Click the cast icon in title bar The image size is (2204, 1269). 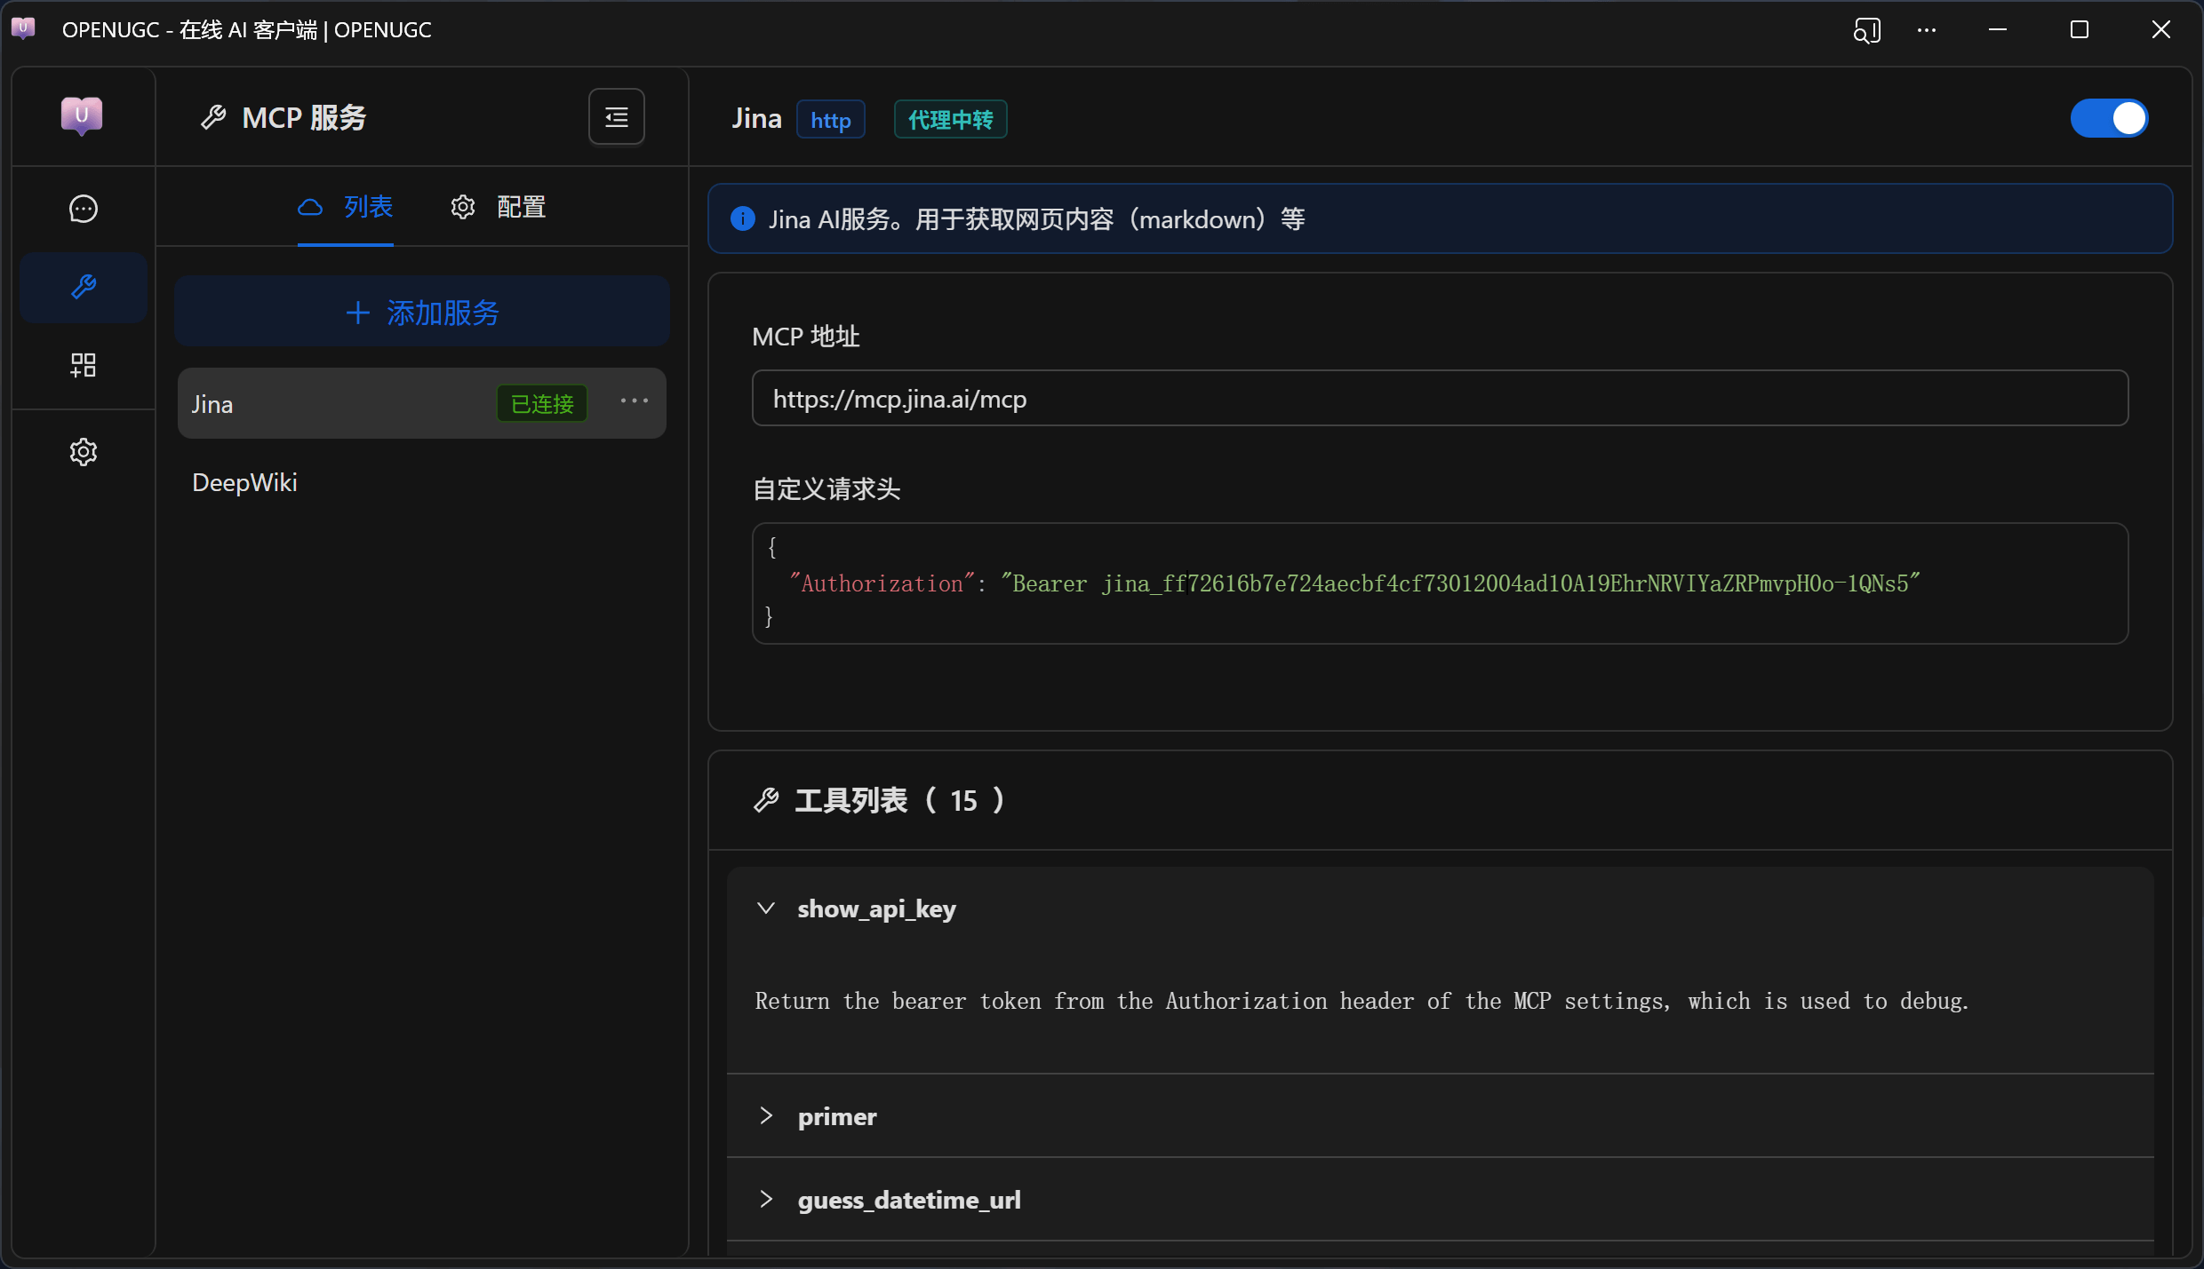[x=1866, y=30]
